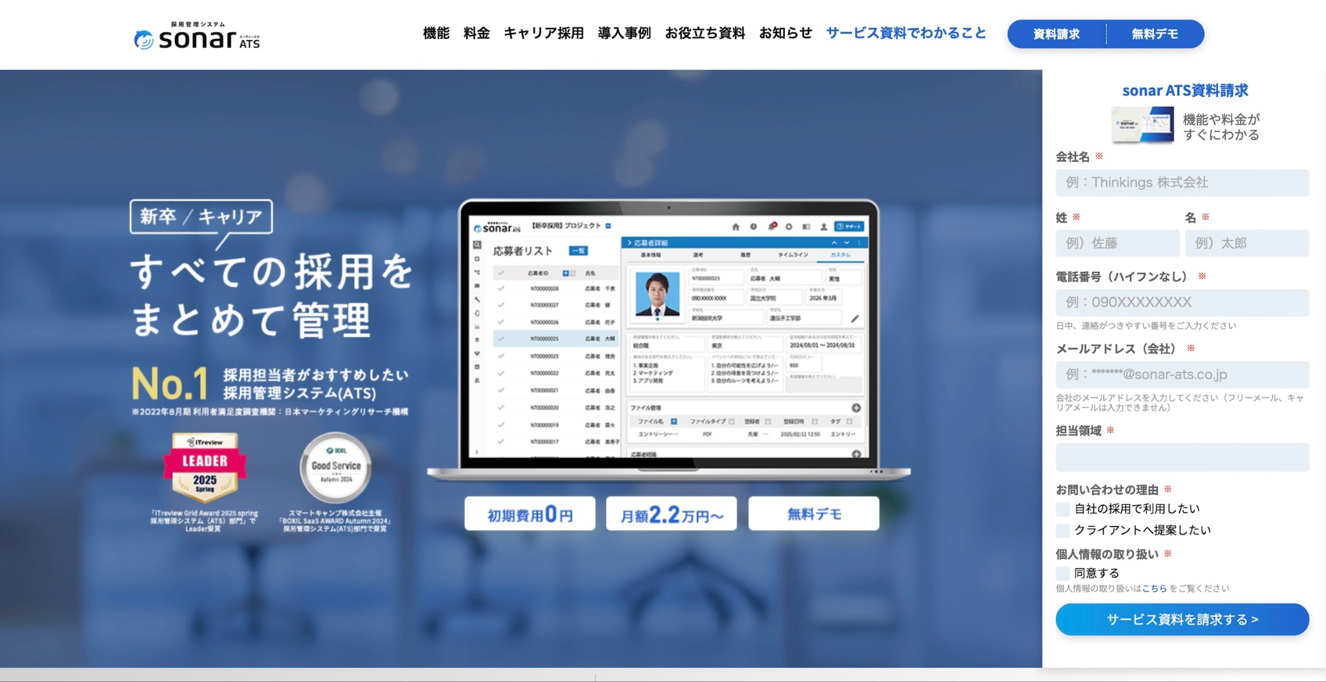The height and width of the screenshot is (682, 1326).
Task: Click the sonar ATS brochure thumbnail
Action: 1143,124
